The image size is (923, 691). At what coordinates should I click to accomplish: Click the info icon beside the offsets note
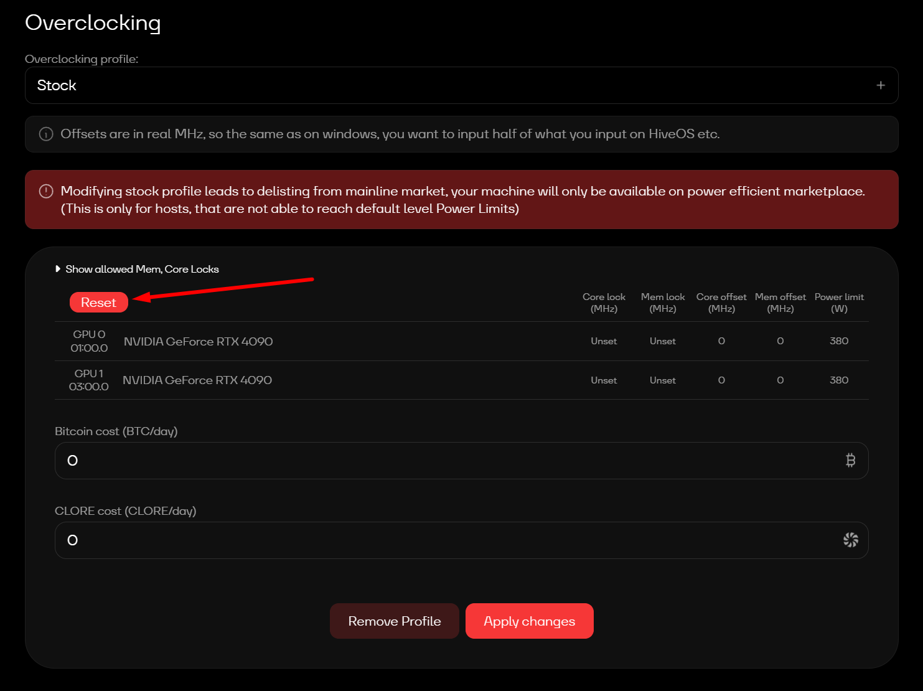pos(46,134)
